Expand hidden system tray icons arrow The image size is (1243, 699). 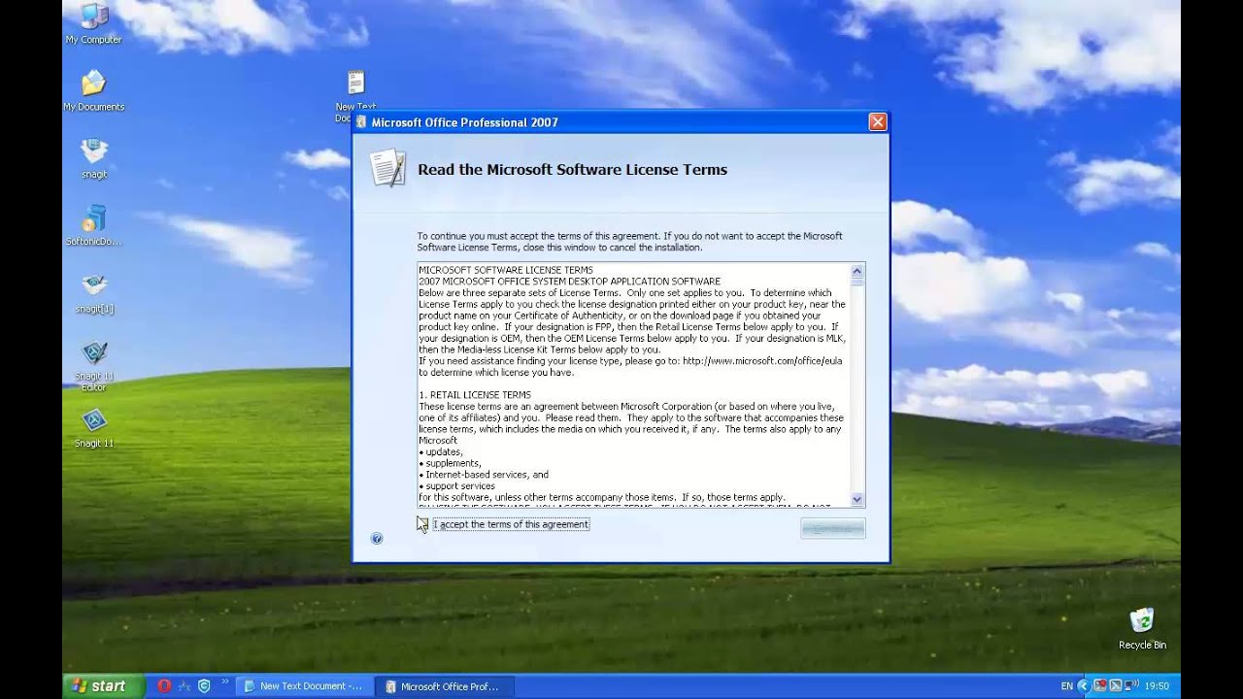coord(1084,685)
